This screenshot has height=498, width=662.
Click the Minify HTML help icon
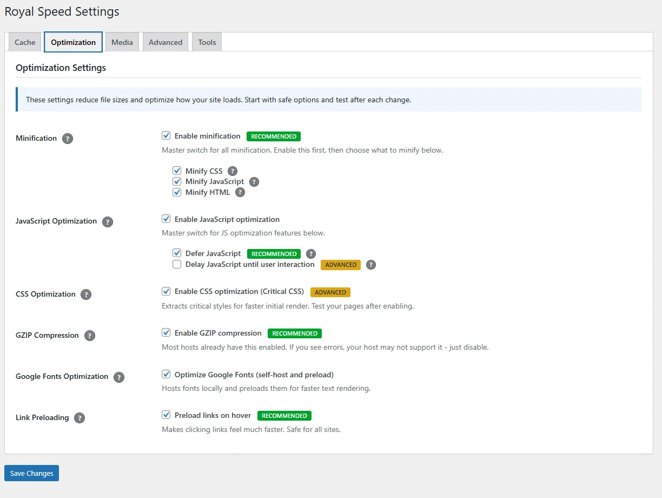(x=240, y=192)
